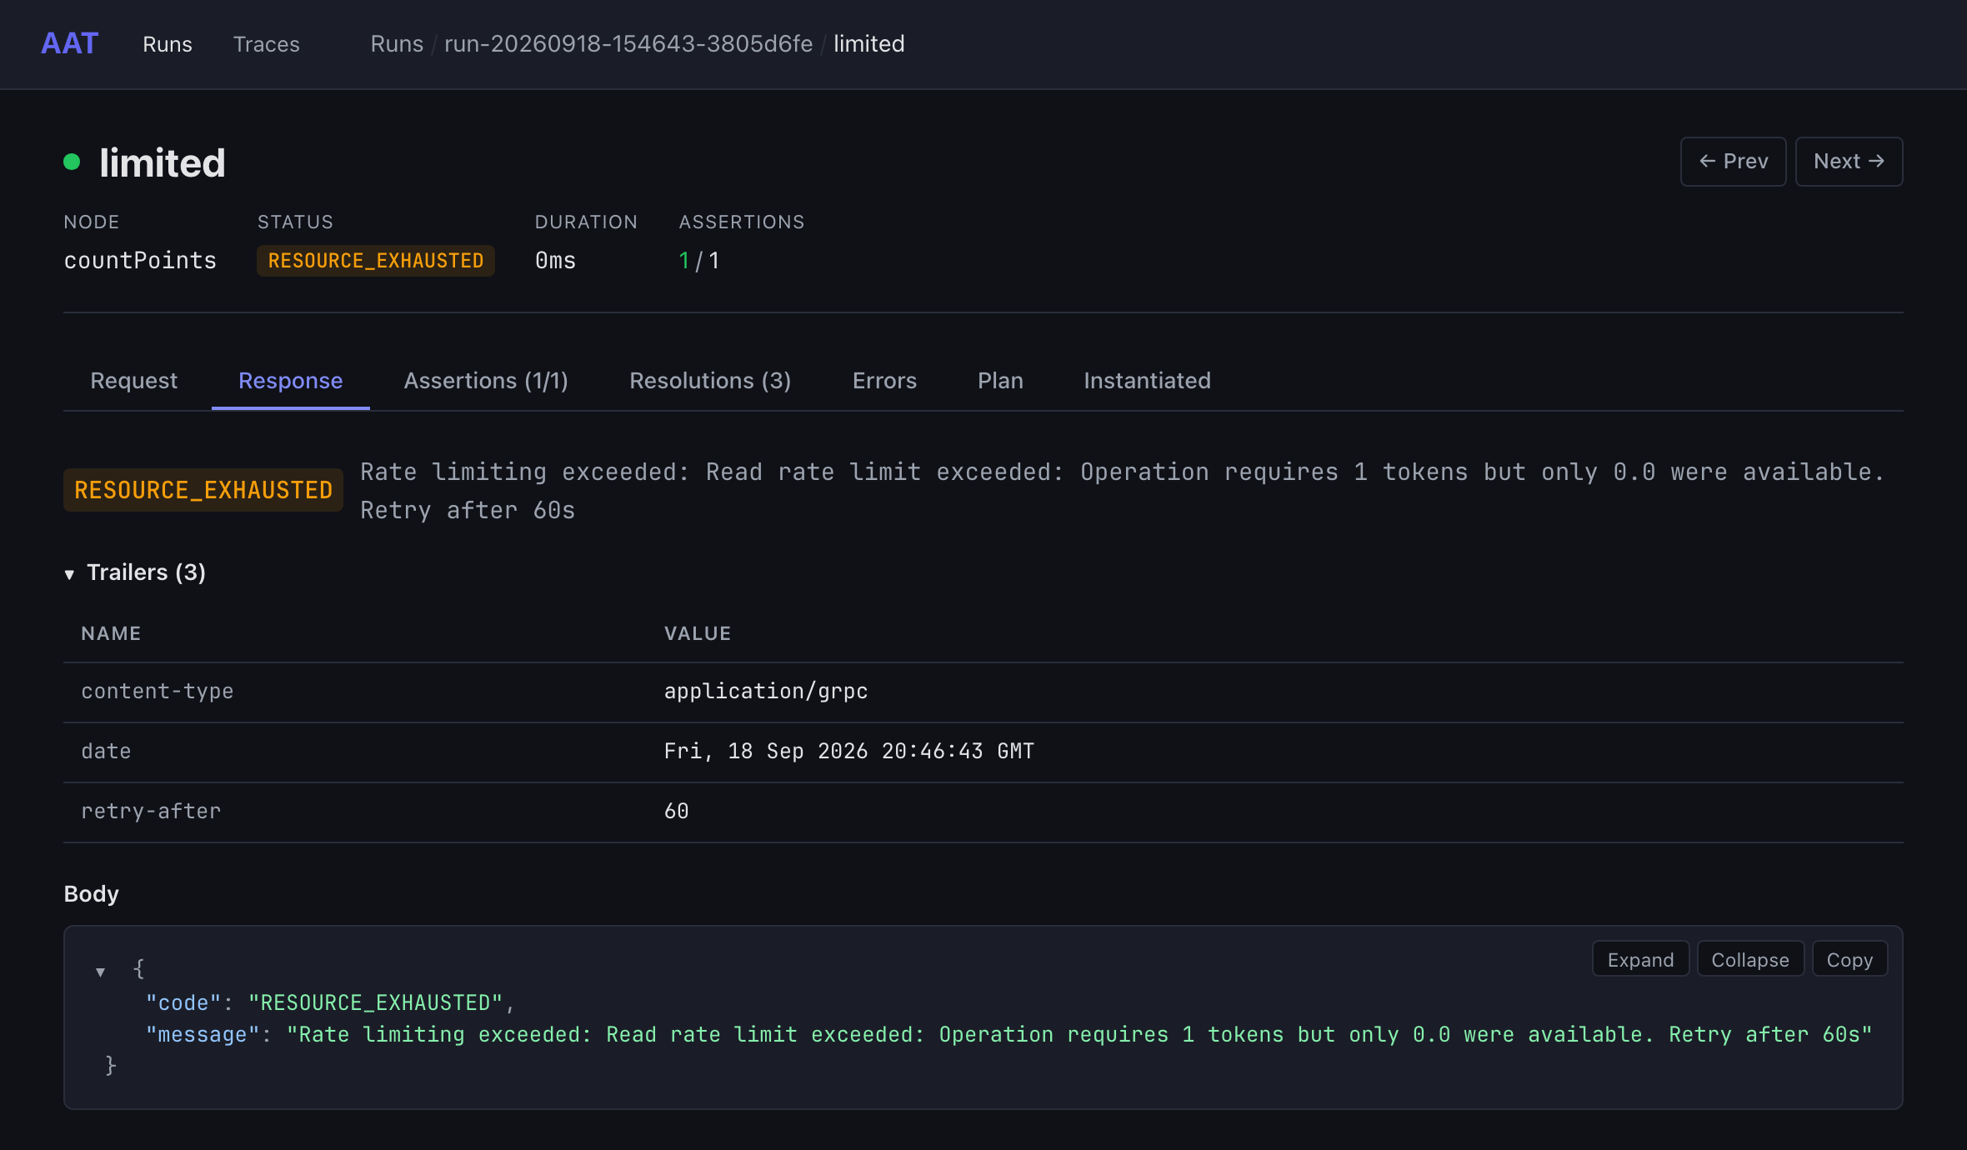The height and width of the screenshot is (1150, 1967).
Task: Click the "message" key in JSON body
Action: click(x=203, y=1034)
